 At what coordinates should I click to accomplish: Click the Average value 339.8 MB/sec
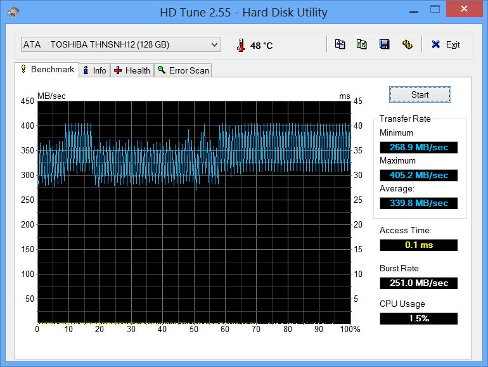418,203
